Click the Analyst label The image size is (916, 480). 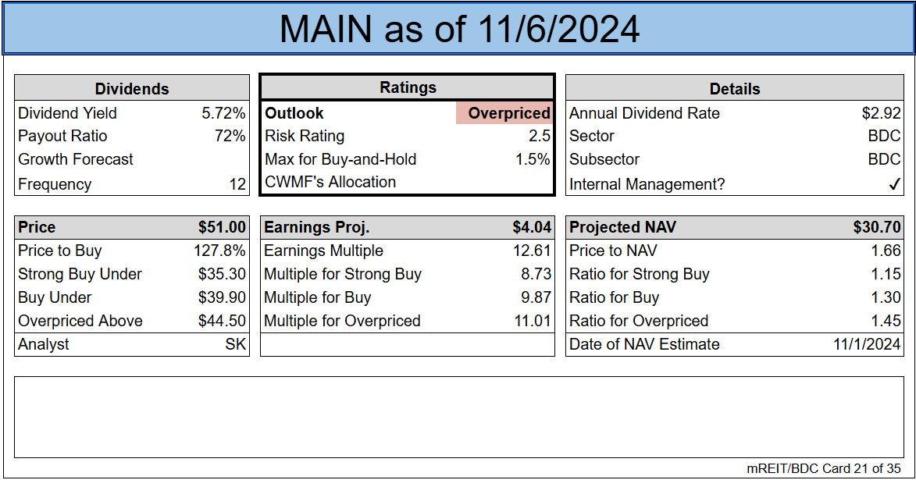pyautogui.click(x=43, y=344)
